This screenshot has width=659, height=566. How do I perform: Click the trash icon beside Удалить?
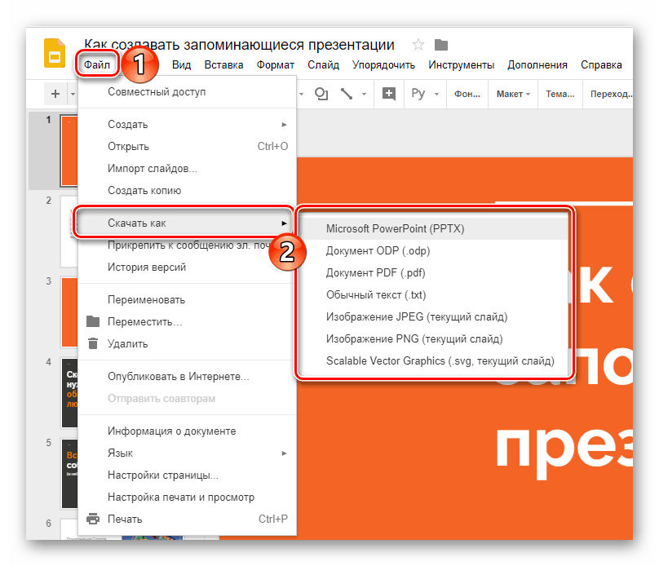93,343
